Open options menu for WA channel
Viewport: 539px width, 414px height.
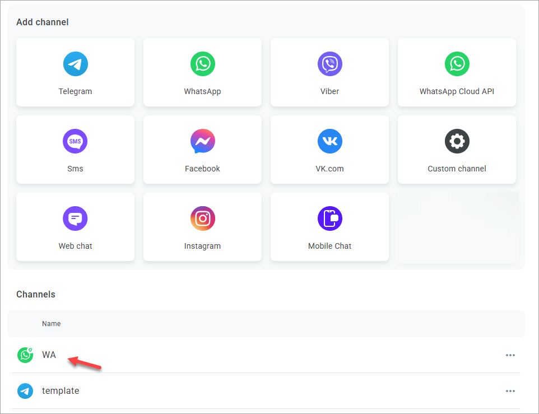[510, 355]
